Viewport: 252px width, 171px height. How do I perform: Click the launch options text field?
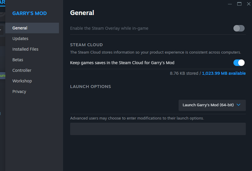[x=158, y=129]
